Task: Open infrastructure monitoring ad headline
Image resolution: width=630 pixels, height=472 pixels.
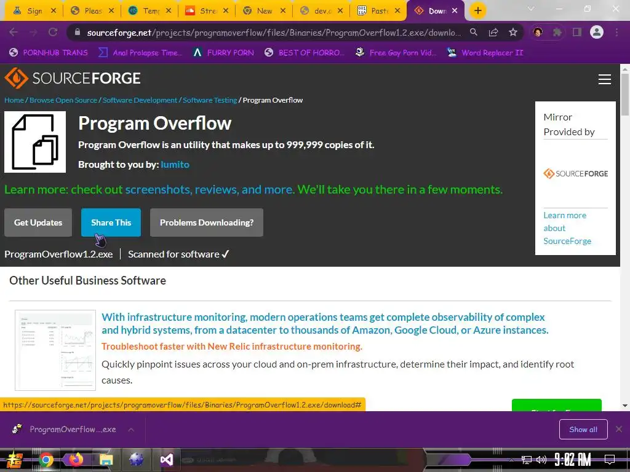Action: [325, 323]
